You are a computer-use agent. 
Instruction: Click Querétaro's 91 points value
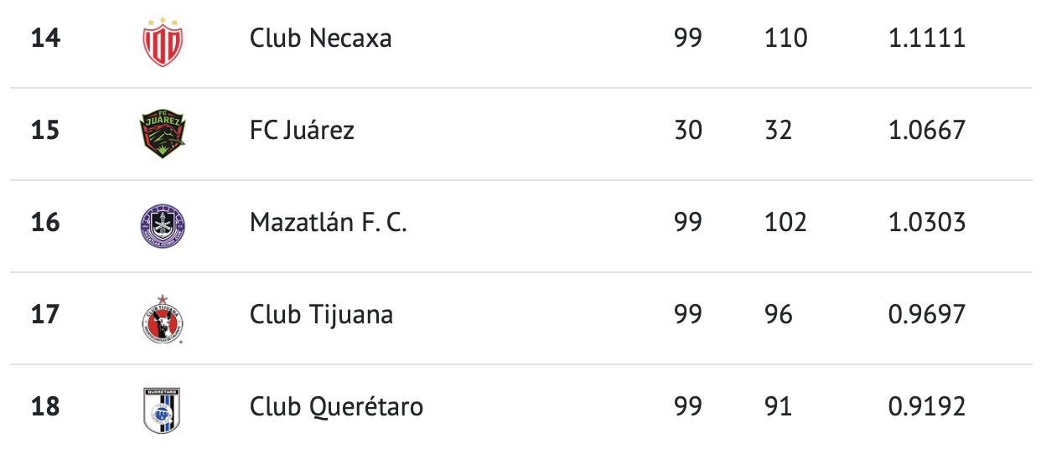pos(779,407)
